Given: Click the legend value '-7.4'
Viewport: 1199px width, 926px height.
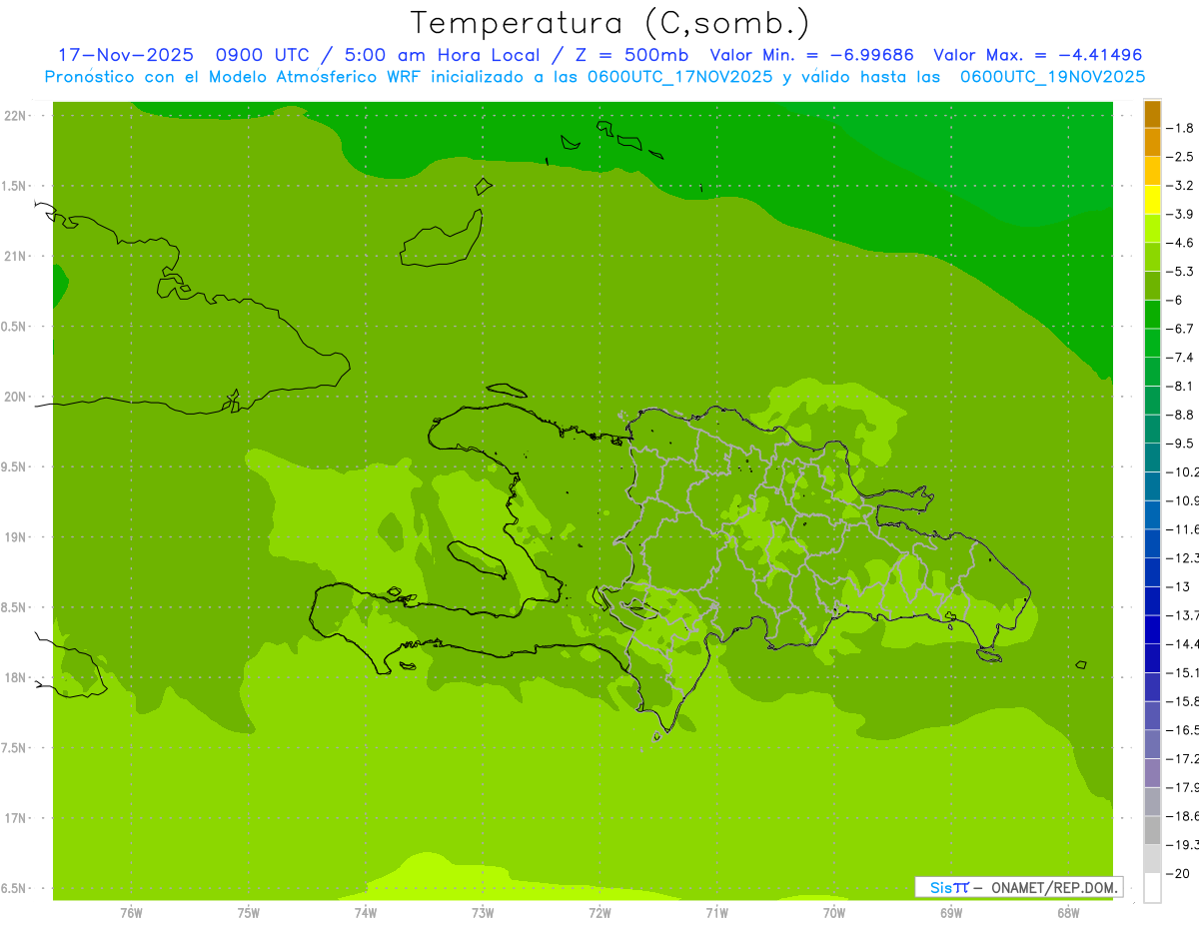Looking at the screenshot, I should tap(1180, 358).
